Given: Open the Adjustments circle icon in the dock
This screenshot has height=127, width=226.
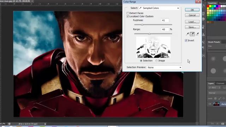Looking at the screenshot, I should tap(203, 19).
